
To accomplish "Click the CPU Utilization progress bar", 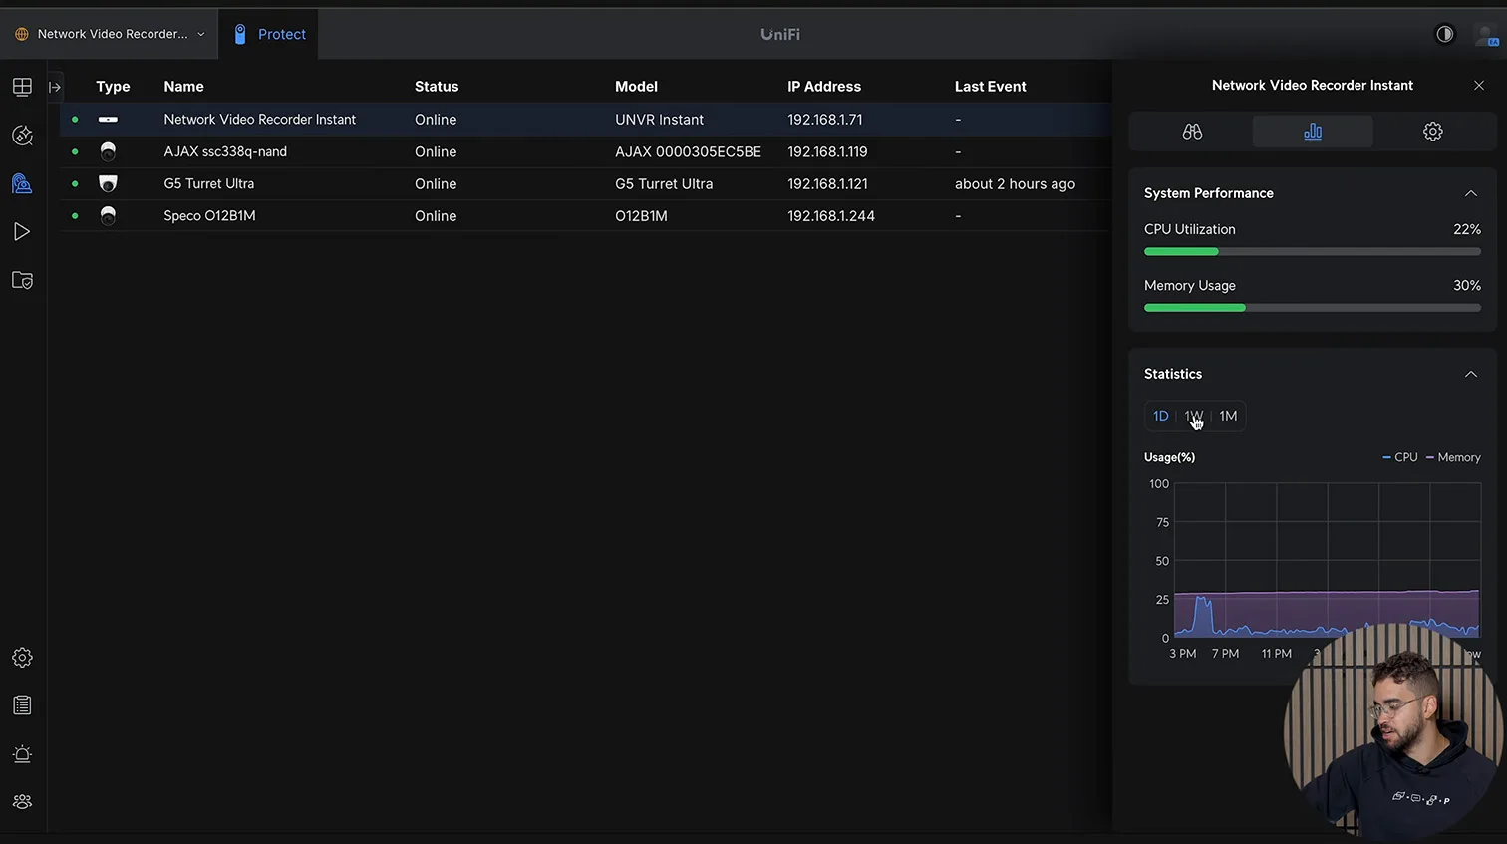I will [1312, 252].
